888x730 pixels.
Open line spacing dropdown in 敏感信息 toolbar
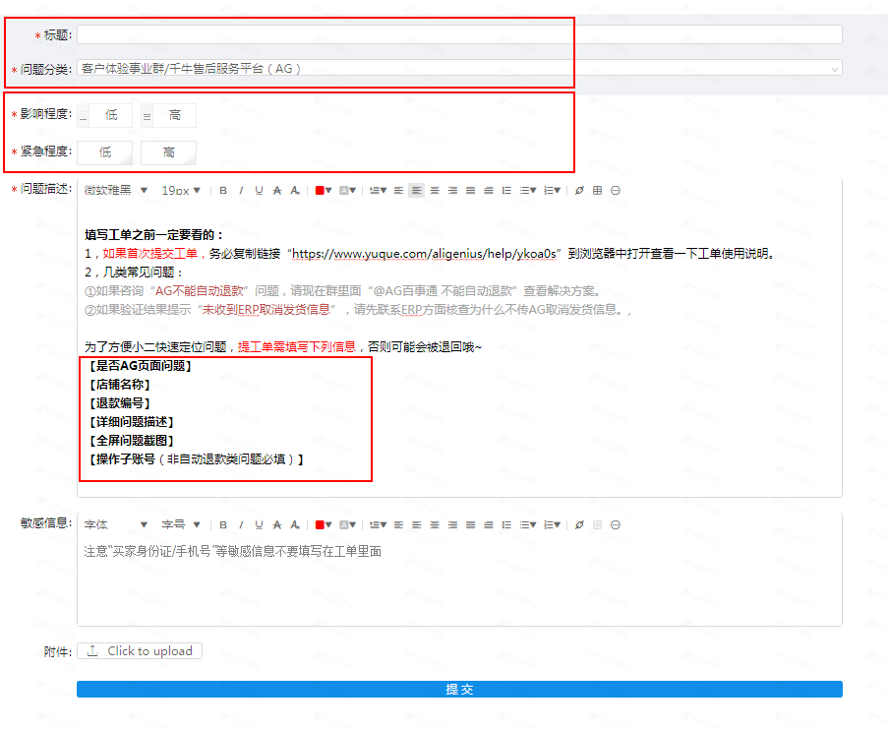(378, 524)
